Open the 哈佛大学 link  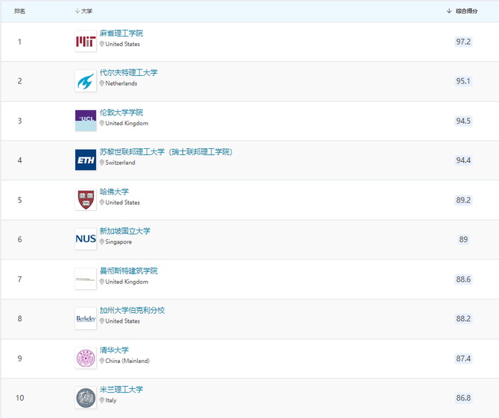point(114,191)
